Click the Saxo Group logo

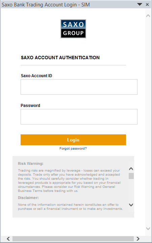pos(73,29)
